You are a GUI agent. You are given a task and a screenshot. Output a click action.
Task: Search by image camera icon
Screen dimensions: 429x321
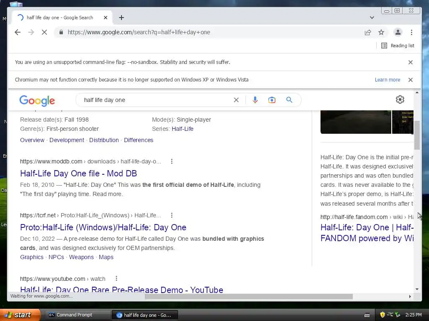click(x=271, y=100)
